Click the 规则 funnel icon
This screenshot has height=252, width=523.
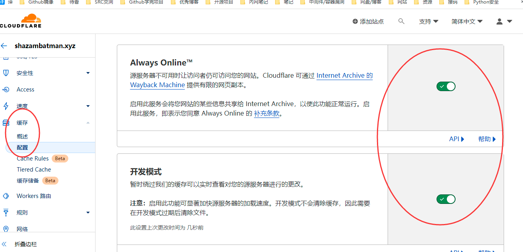(x=6, y=213)
